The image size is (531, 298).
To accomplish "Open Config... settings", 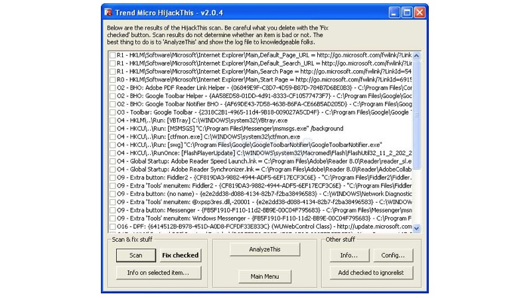I will [x=393, y=256].
